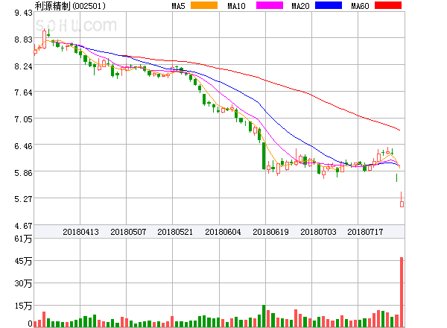Screen dimensions: 447x328
Task: Click the volume axis label 15万
Action: [23, 306]
